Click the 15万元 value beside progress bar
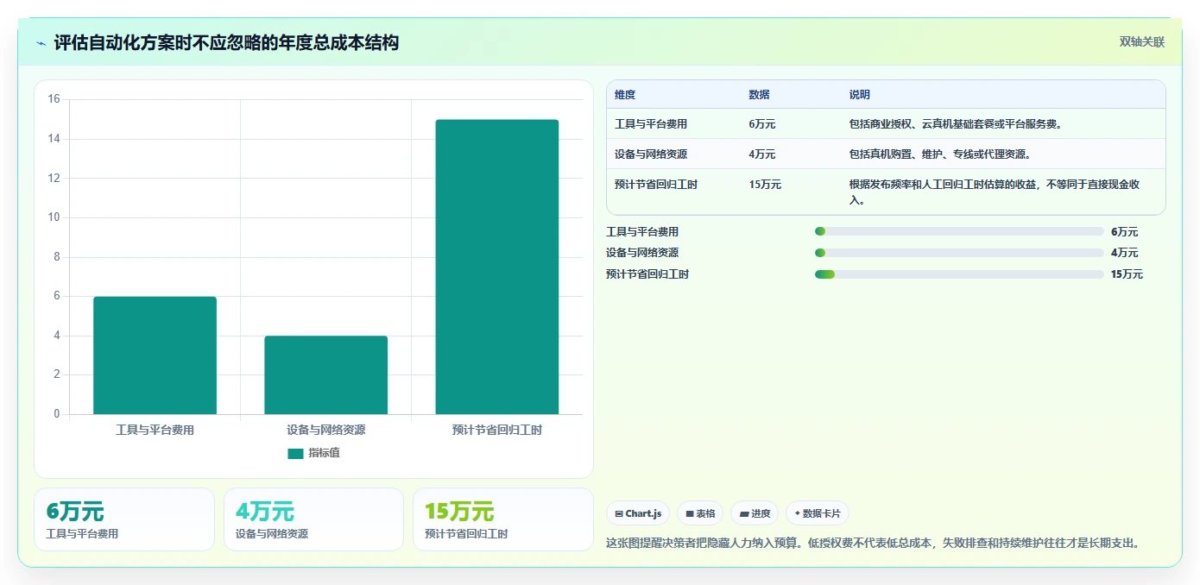This screenshot has height=585, width=1200. click(1127, 274)
